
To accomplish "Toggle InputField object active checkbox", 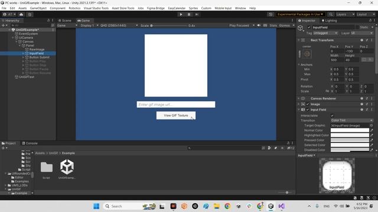I will [309, 28].
